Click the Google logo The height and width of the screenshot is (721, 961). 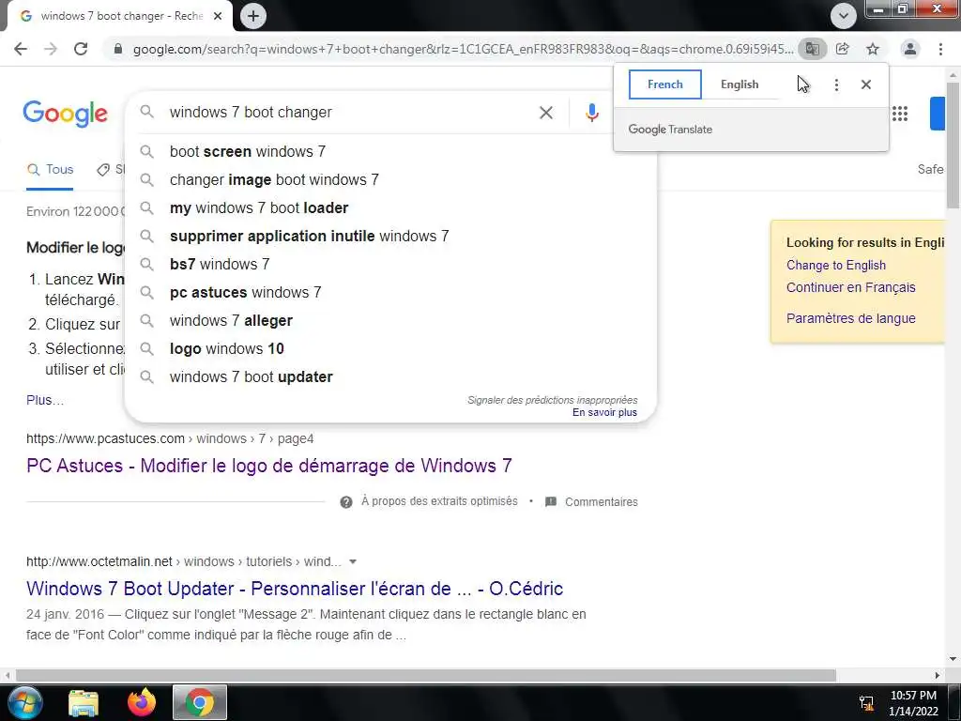pos(65,114)
